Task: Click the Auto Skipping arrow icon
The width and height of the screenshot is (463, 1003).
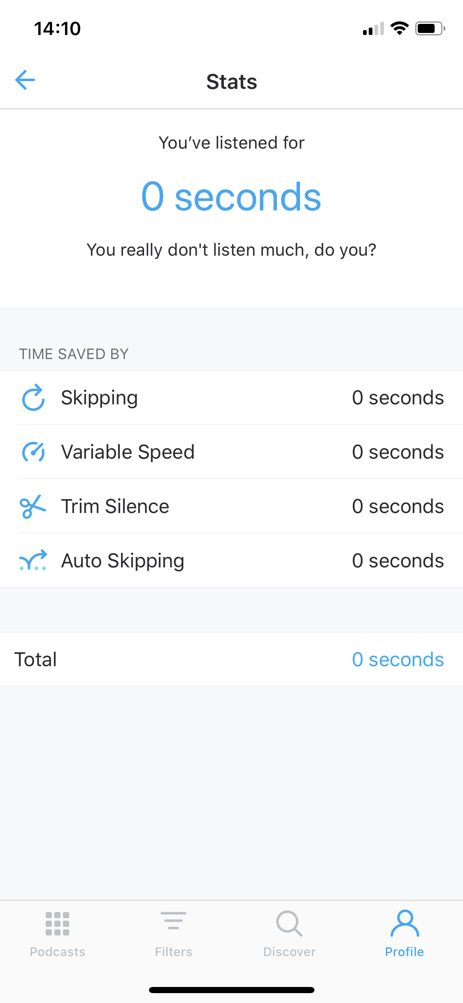Action: [x=33, y=561]
